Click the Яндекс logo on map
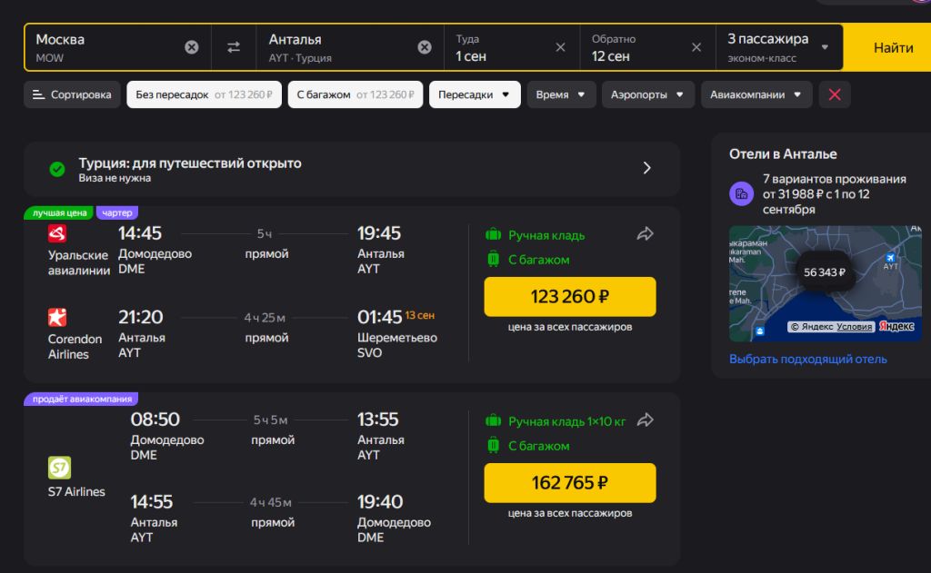The width and height of the screenshot is (931, 573). click(x=896, y=326)
